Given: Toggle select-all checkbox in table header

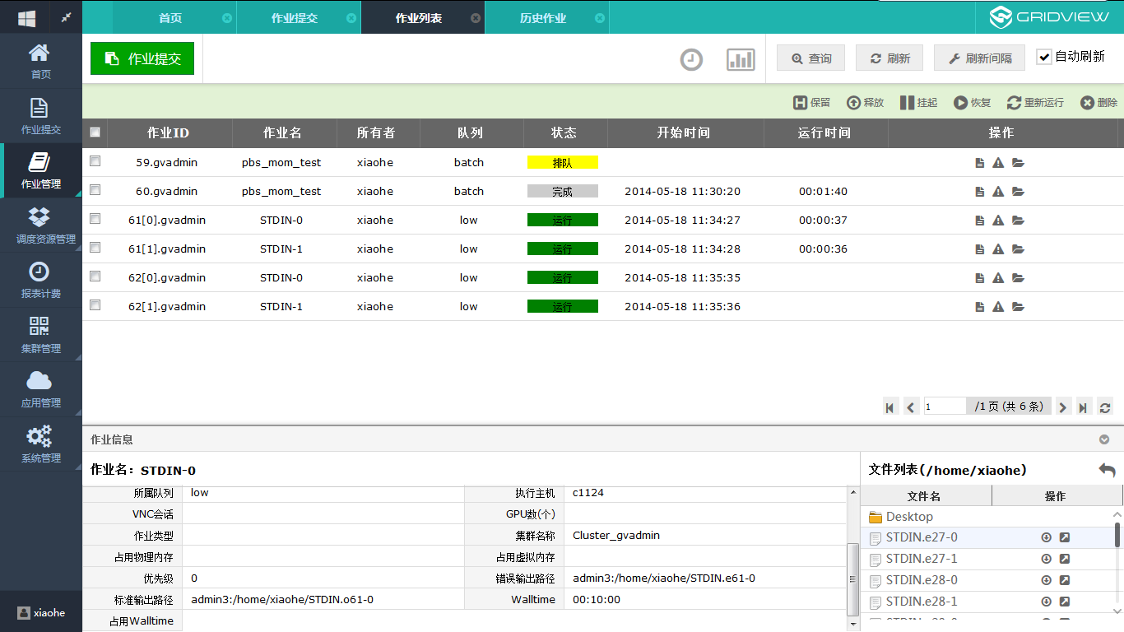Looking at the screenshot, I should coord(95,132).
